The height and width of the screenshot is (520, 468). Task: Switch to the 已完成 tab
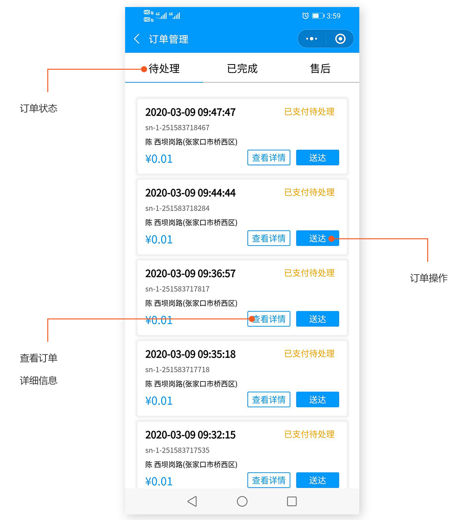click(242, 69)
